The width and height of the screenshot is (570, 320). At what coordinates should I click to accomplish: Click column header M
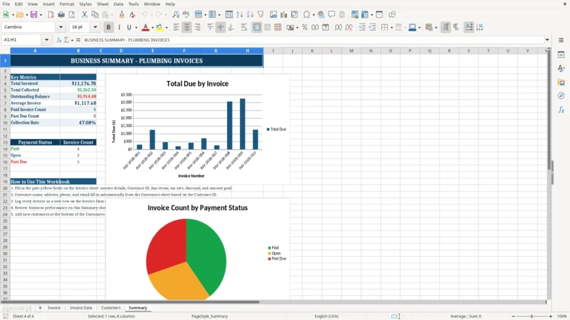(x=351, y=51)
